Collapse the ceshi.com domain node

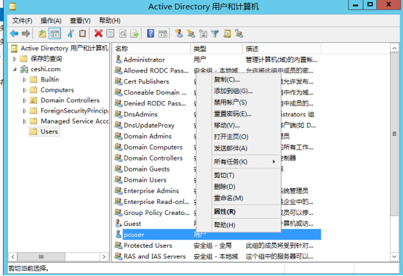pos(15,69)
